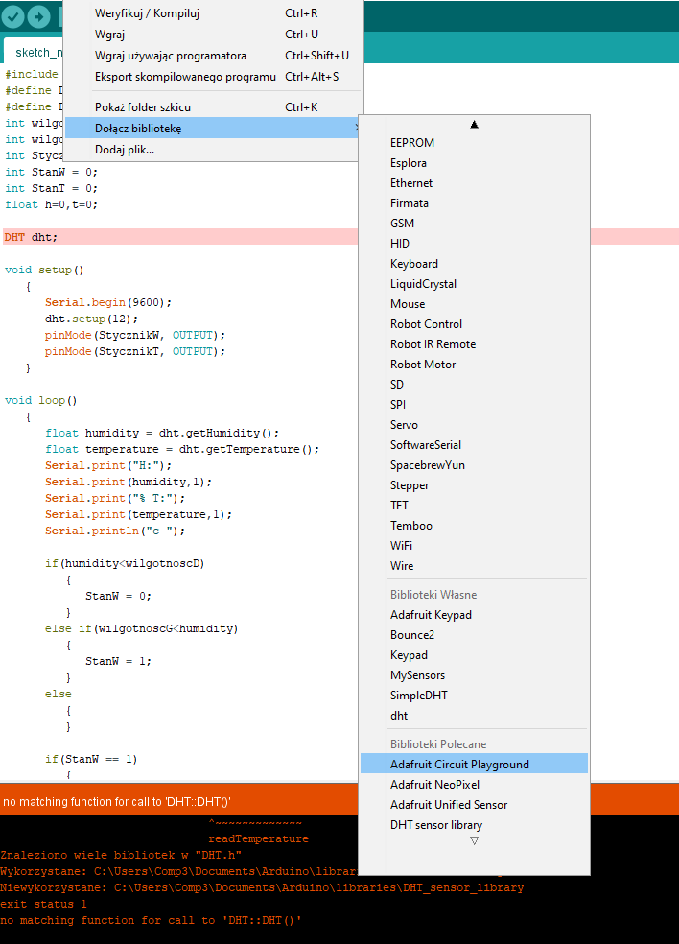
Task: Include the EEPROM library
Action: (x=474, y=143)
